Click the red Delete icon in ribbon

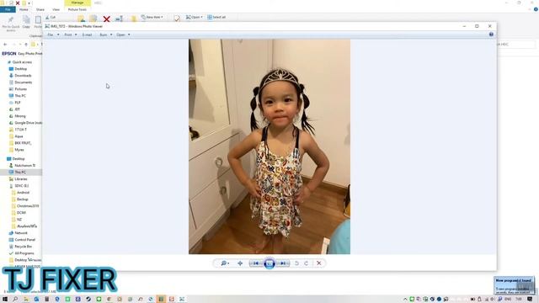[x=107, y=19]
